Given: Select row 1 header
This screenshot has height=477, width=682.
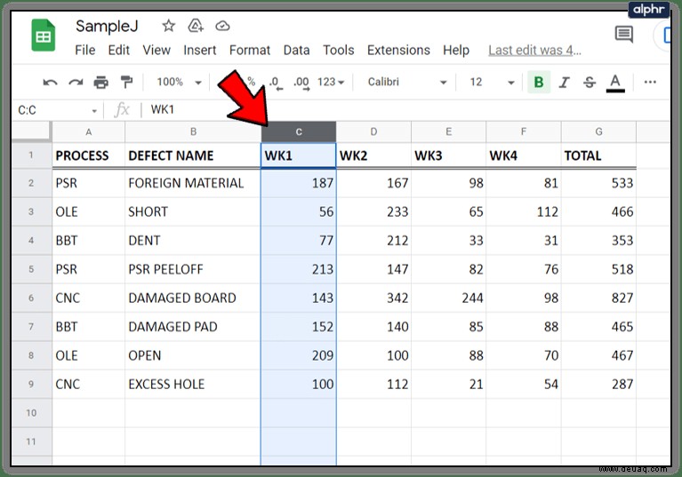Looking at the screenshot, I should 31,155.
